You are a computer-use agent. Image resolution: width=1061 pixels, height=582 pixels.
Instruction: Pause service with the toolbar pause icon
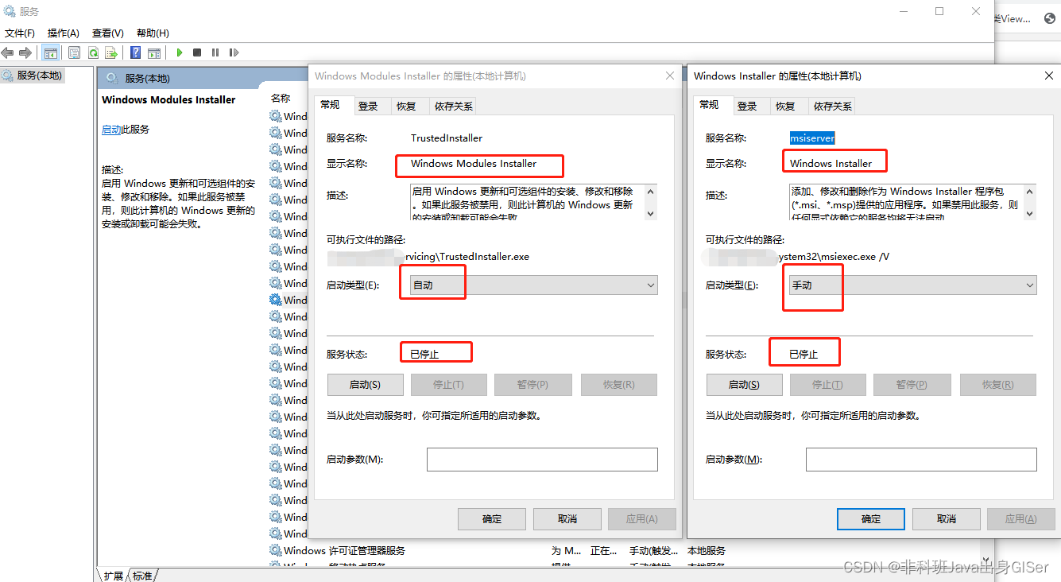click(215, 52)
